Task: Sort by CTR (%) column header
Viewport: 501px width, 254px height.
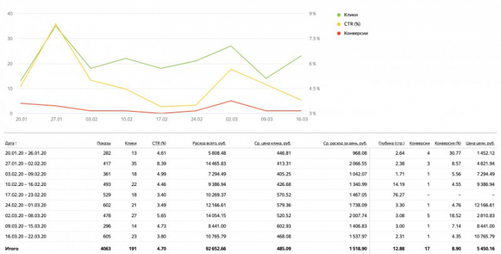Action: point(159,144)
